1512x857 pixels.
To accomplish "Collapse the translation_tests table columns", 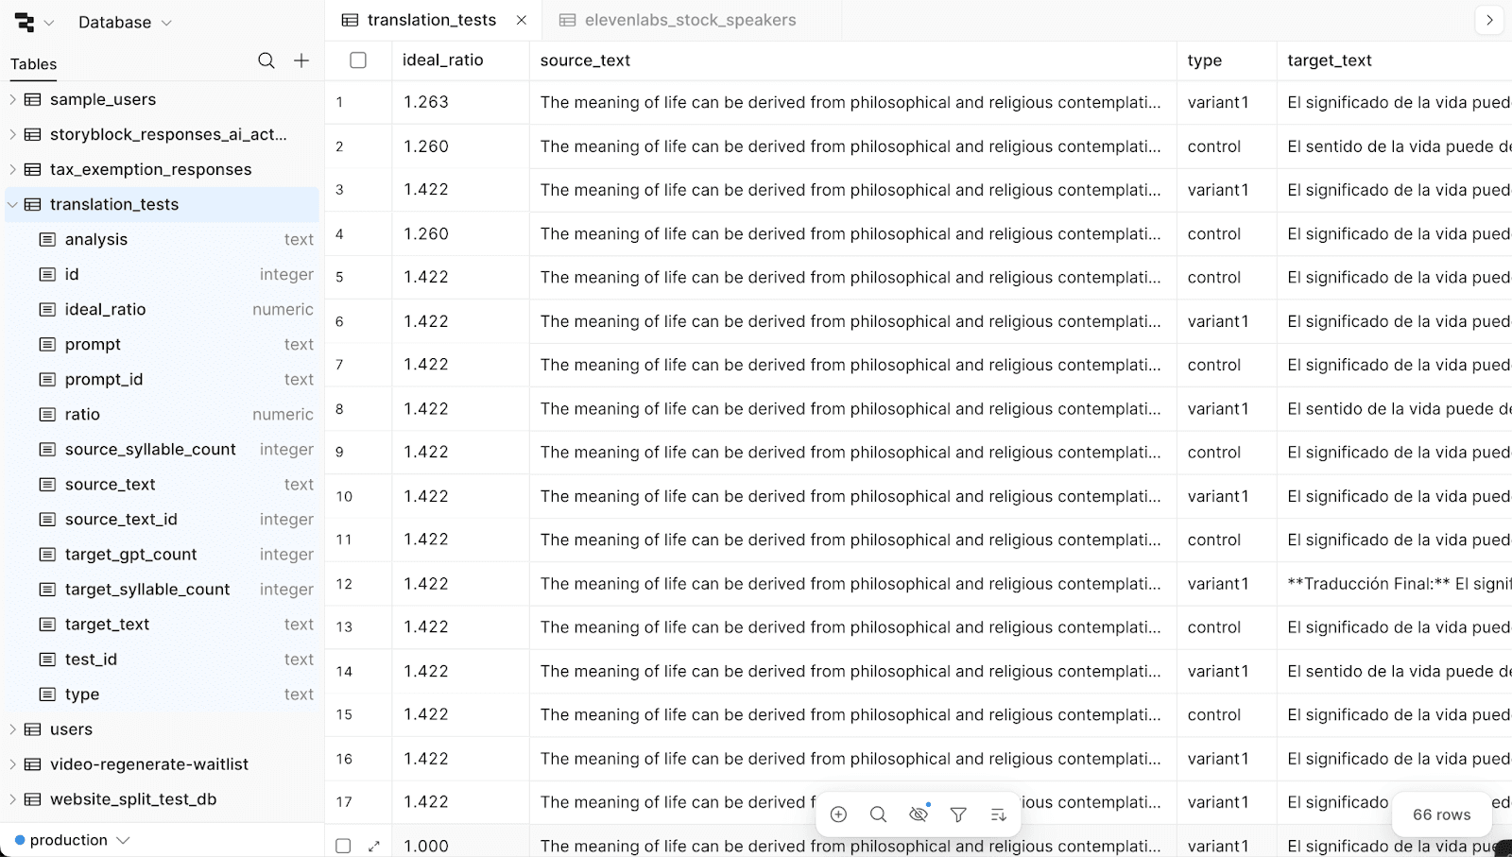I will point(12,204).
